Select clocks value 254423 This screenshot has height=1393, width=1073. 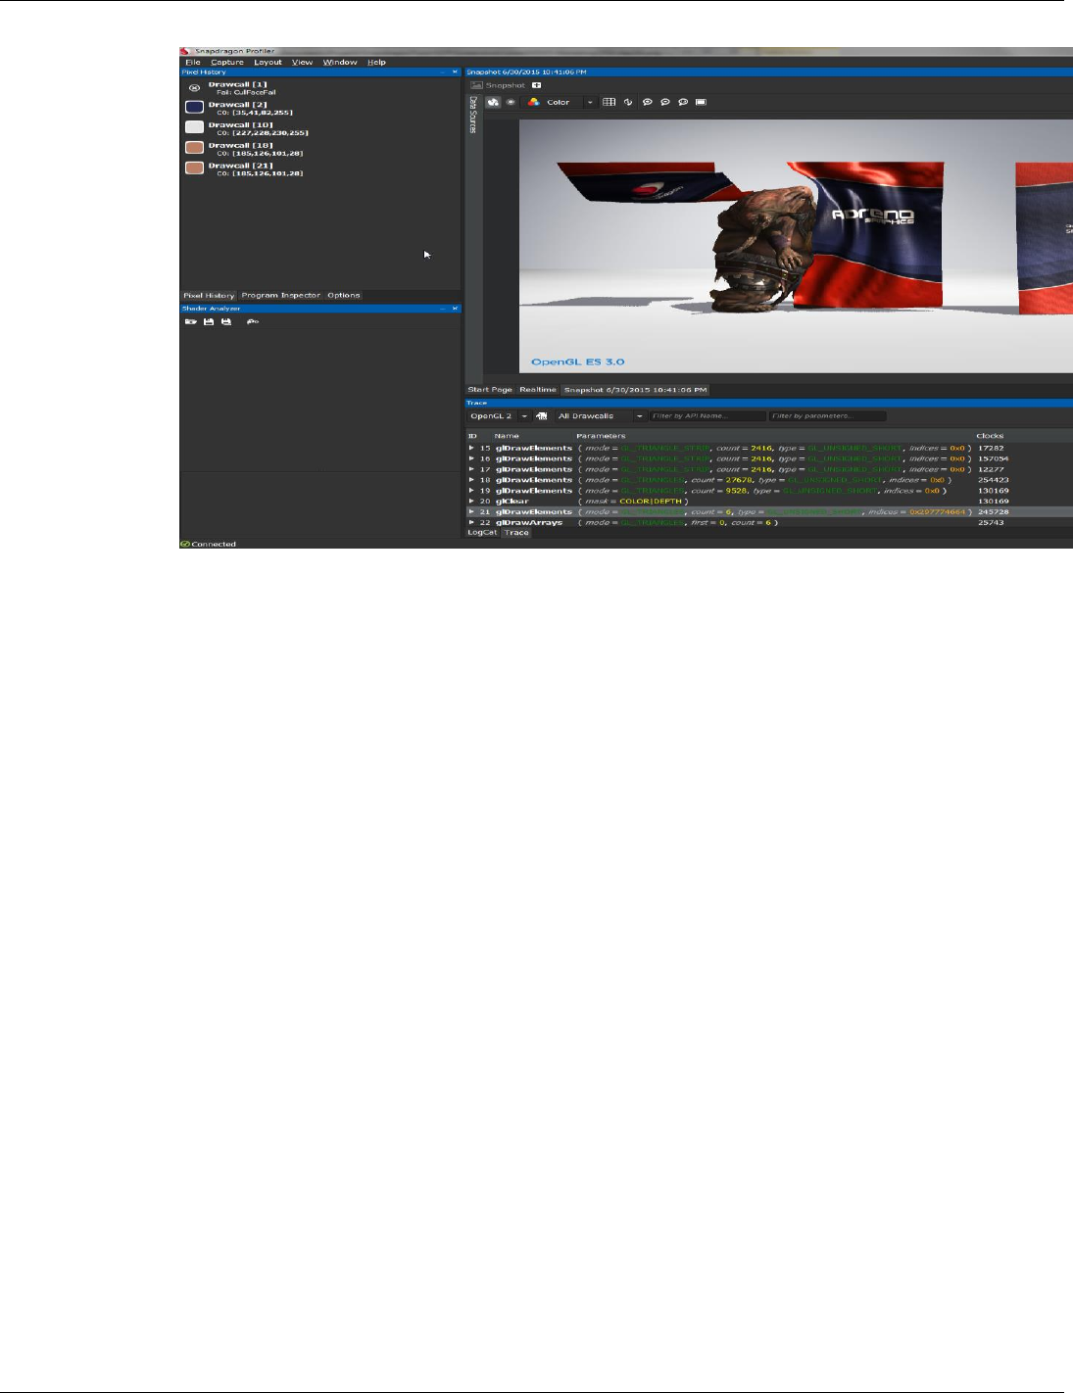(994, 480)
